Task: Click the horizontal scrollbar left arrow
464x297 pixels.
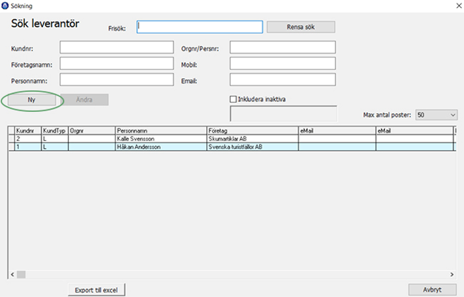Action: 13,275
